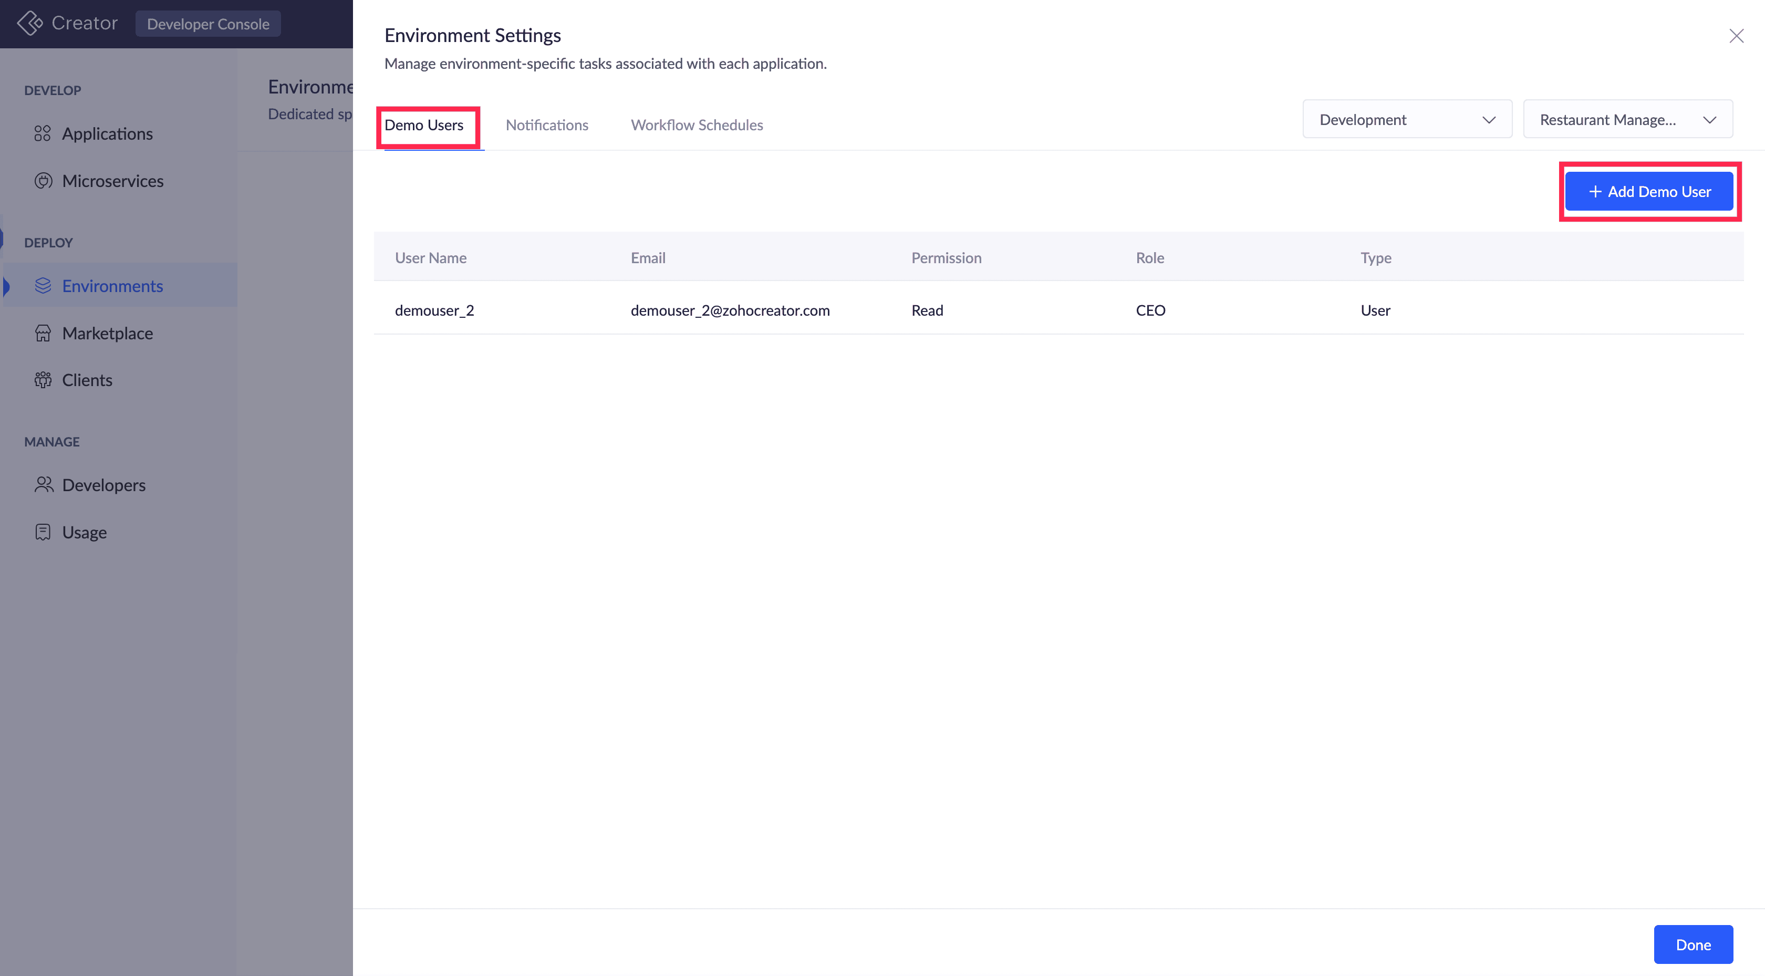This screenshot has height=976, width=1765.
Task: Open the Restaurant Manage... application dropdown
Action: coord(1627,119)
